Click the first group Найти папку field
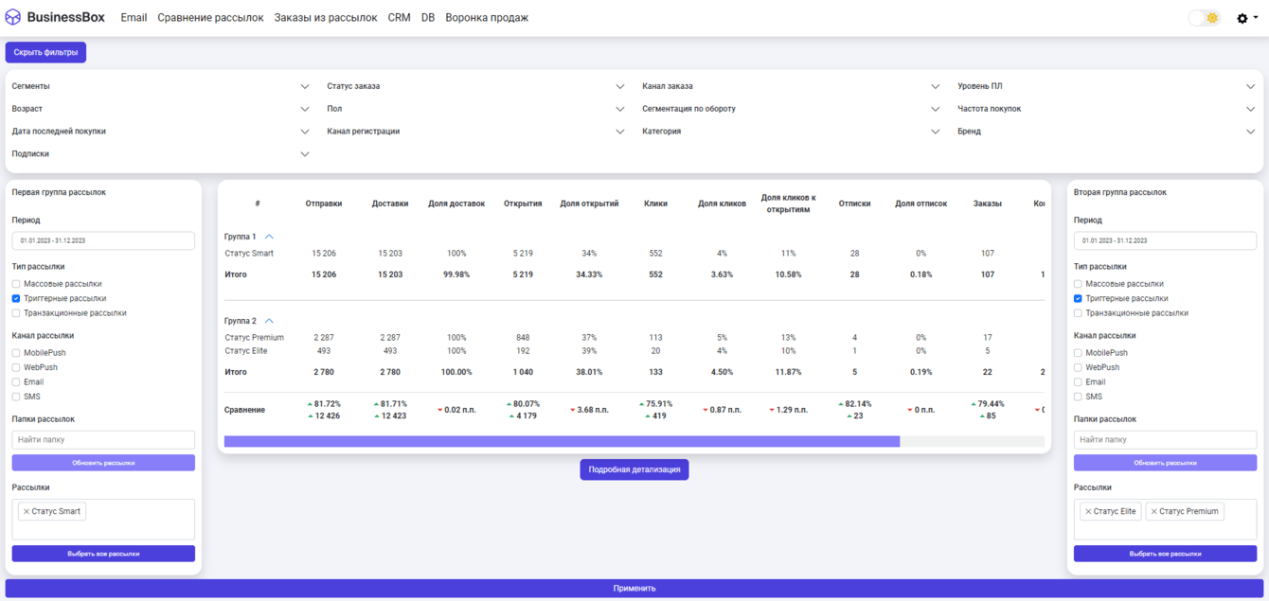 [103, 440]
